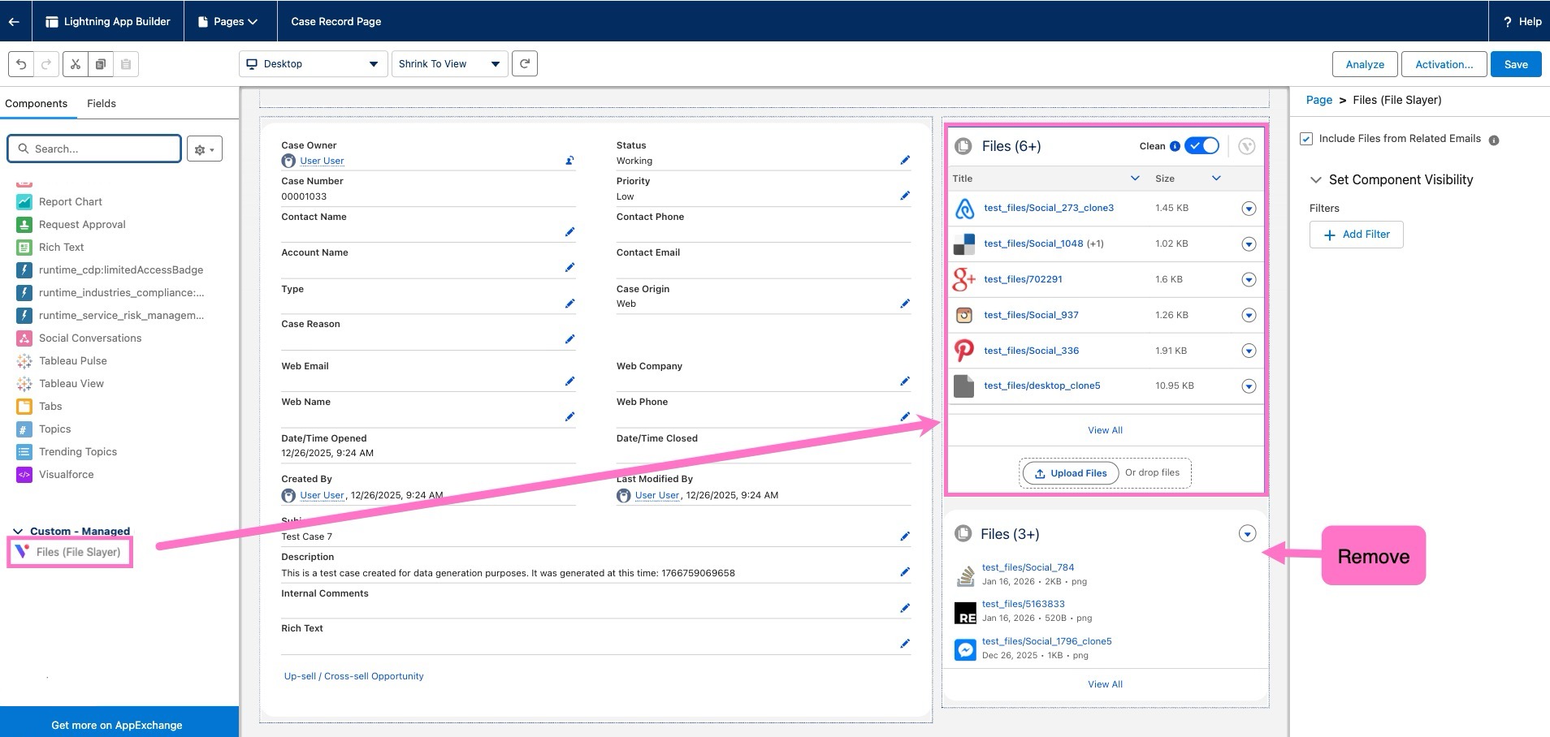Image resolution: width=1550 pixels, height=737 pixels.
Task: Open the Up-sell / Cross-sell Opportunity link
Action: pyautogui.click(x=353, y=676)
